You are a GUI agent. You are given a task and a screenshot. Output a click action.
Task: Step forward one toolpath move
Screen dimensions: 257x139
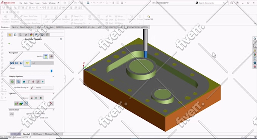coord(21,63)
